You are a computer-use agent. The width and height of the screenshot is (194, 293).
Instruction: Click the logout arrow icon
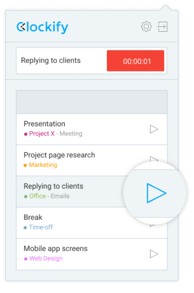pyautogui.click(x=162, y=26)
